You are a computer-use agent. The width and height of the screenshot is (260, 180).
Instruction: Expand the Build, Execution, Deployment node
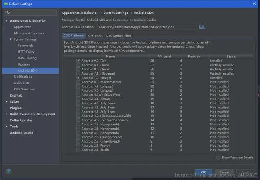pyautogui.click(x=6, y=114)
